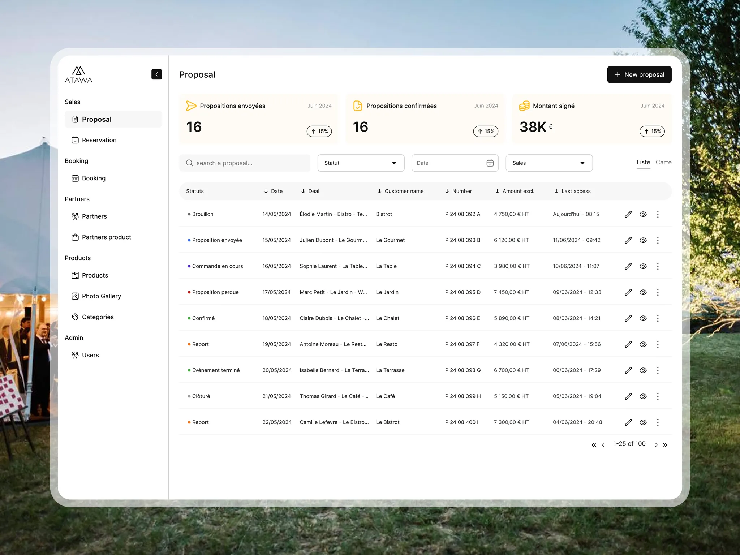Collapse the sidebar with the chevron button
This screenshot has height=555, width=740.
click(x=156, y=74)
